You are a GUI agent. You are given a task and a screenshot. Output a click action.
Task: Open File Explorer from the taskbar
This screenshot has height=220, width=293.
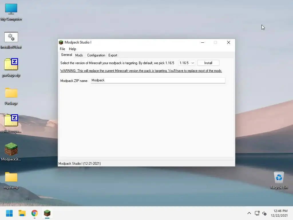22,213
